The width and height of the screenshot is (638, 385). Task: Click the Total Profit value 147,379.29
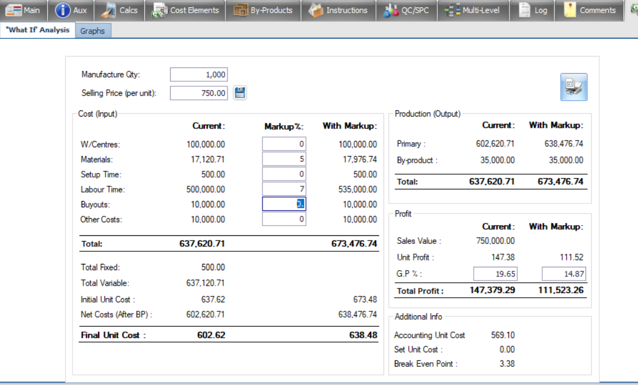[492, 290]
